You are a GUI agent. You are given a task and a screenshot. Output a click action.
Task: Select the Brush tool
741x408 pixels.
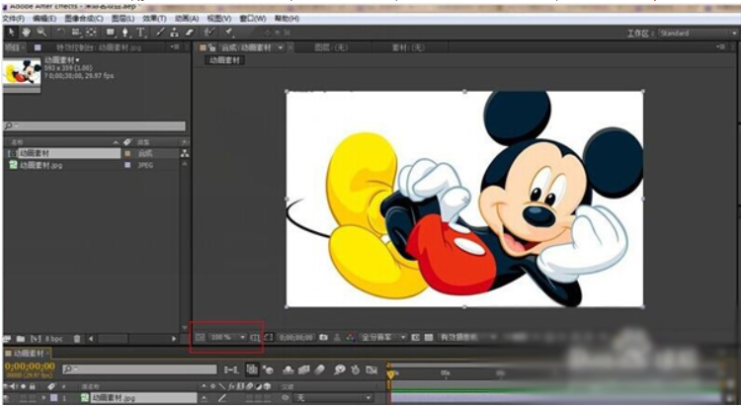tap(160, 33)
